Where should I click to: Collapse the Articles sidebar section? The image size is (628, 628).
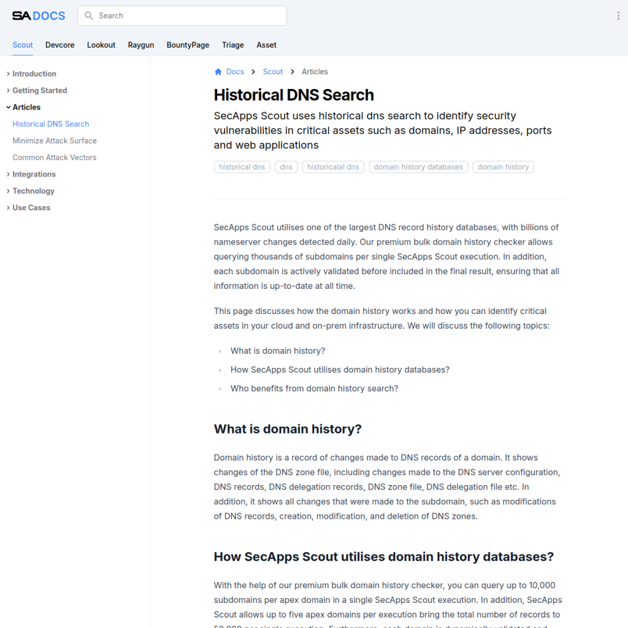pos(26,107)
